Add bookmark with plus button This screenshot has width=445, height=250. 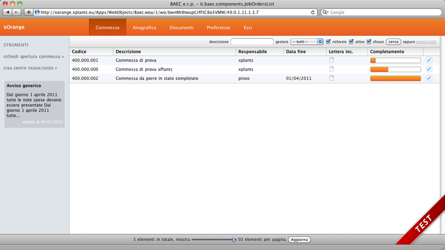point(29,12)
